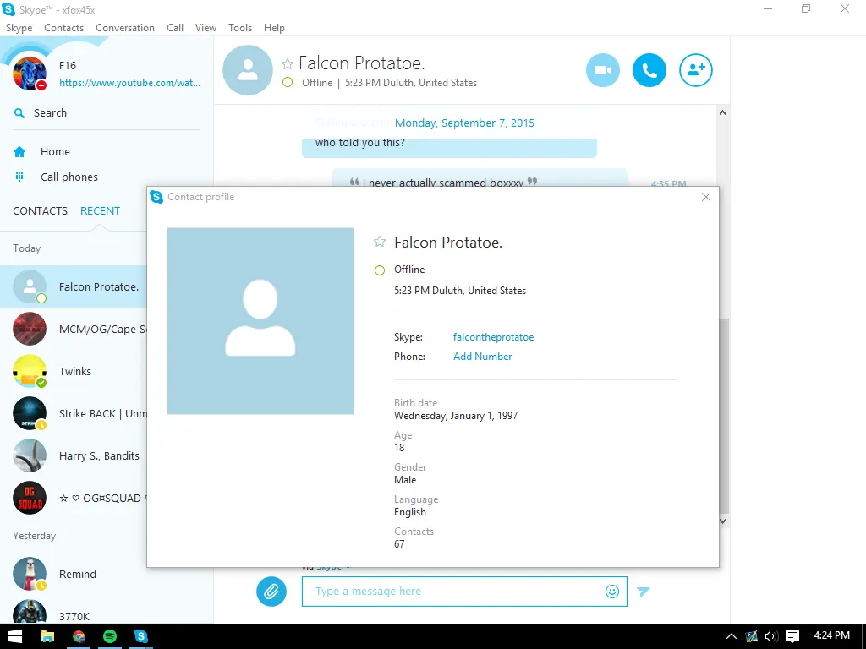The width and height of the screenshot is (866, 649).
Task: Open File Explorer from taskbar
Action: (47, 636)
